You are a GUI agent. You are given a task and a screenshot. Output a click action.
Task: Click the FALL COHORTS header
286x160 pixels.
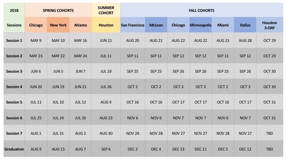tap(202, 10)
